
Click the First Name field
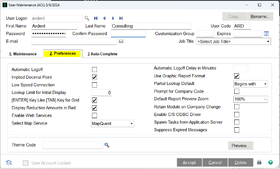54,26
